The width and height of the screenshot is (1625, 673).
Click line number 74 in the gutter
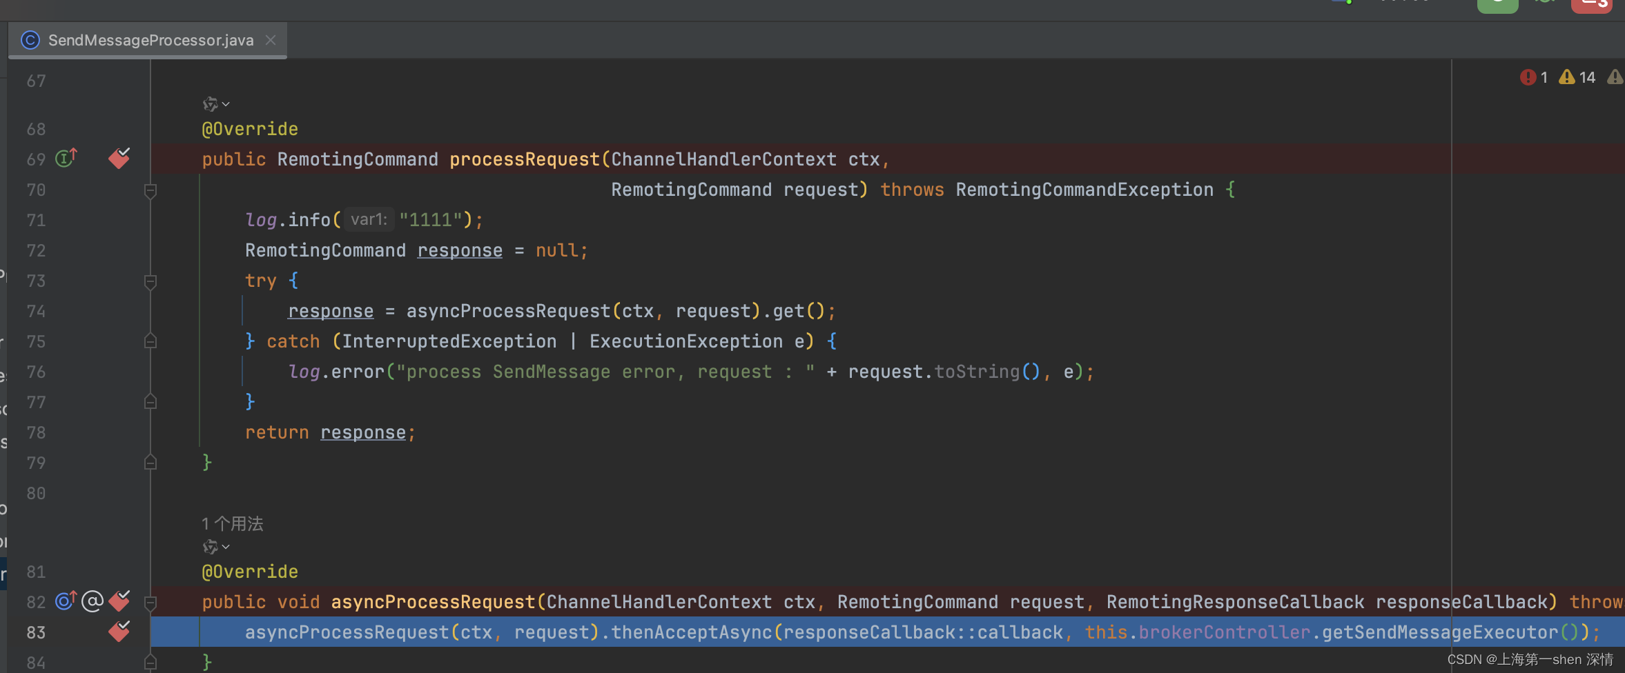(36, 311)
